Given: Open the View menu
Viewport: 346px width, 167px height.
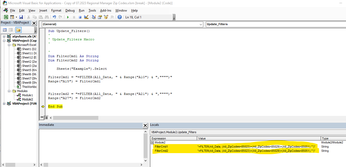Looking at the screenshot, I should point(32,10).
